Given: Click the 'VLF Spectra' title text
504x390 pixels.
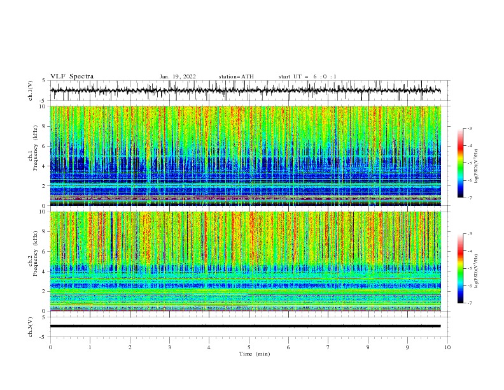Looking at the screenshot, I should pos(72,76).
